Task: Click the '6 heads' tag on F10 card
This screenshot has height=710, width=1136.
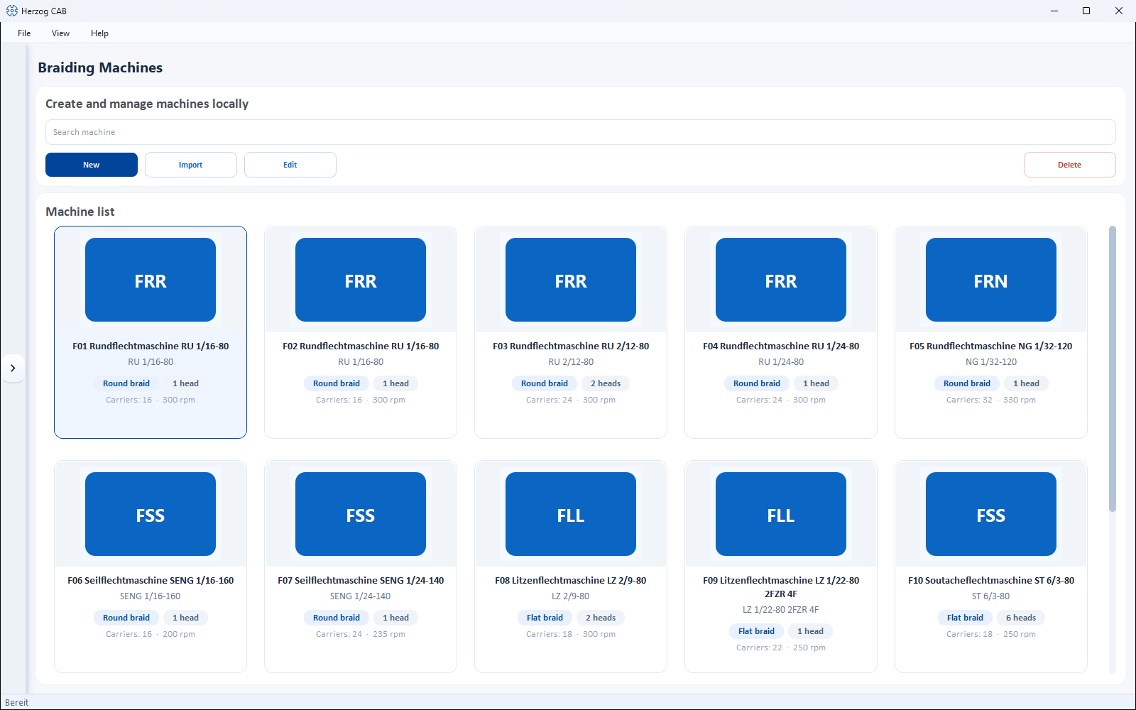Action: (x=1021, y=618)
